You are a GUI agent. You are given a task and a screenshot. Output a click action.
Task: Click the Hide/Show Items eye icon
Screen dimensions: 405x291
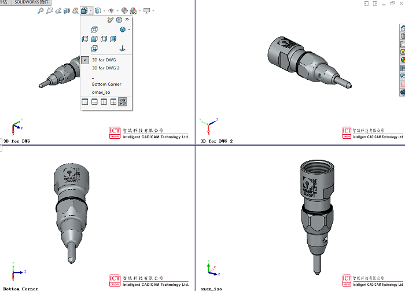click(111, 11)
